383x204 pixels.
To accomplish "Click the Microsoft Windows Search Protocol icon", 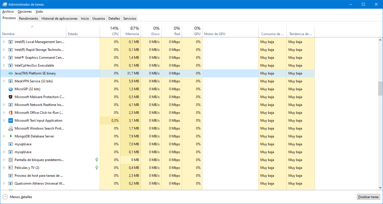I will click(11, 128).
